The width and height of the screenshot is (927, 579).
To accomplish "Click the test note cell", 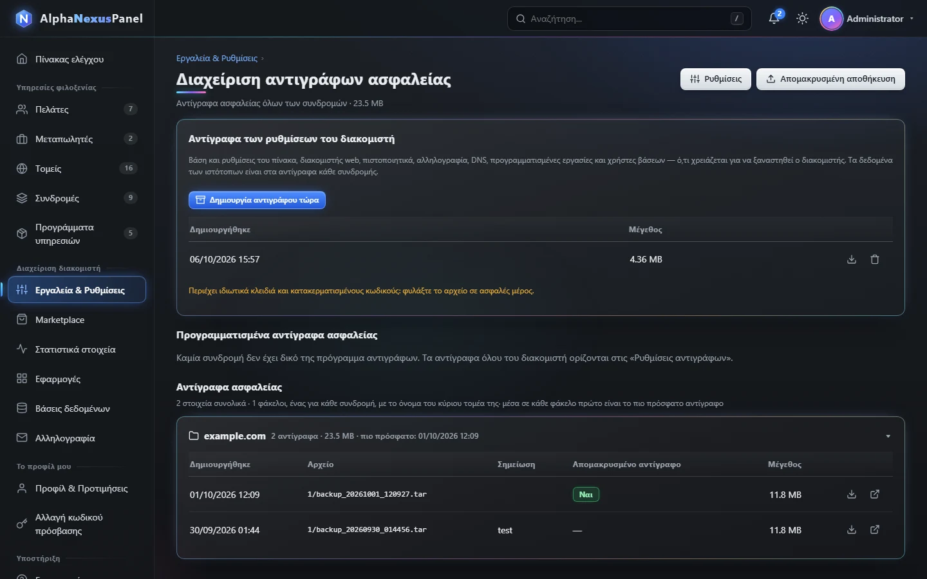I will coord(505,530).
